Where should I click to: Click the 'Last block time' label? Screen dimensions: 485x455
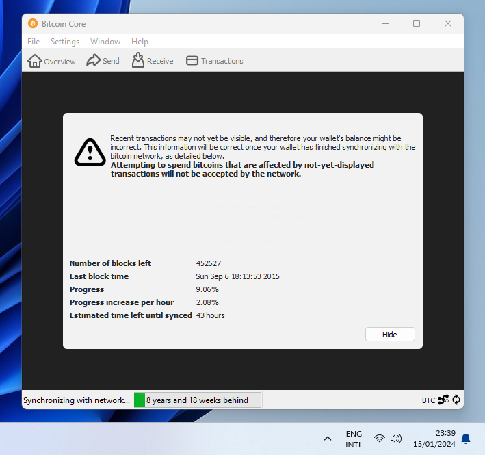(99, 276)
